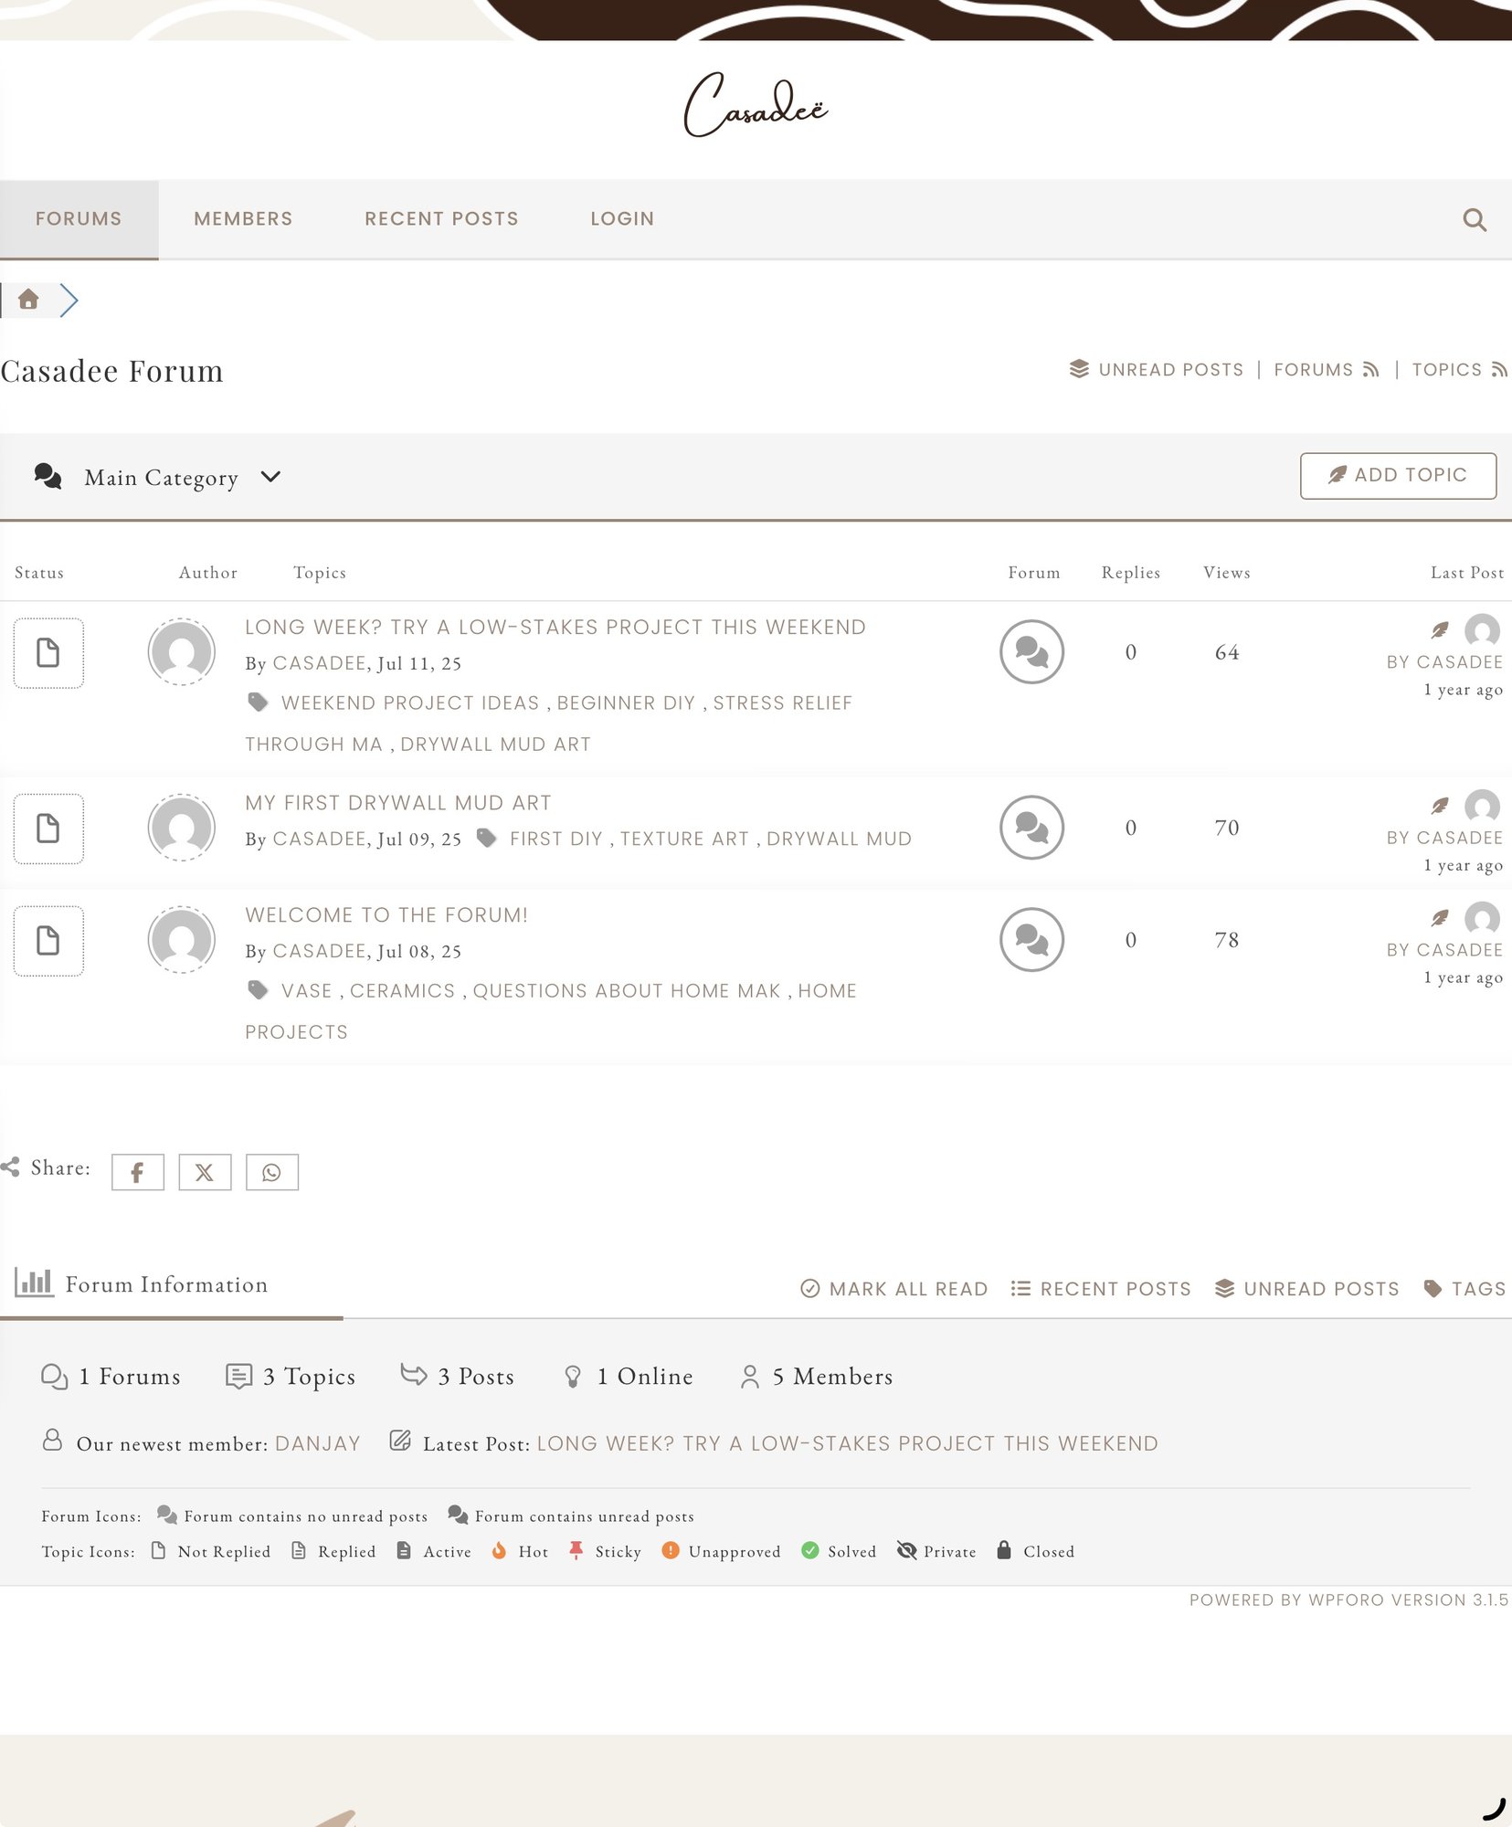This screenshot has height=1827, width=1512.
Task: Click Unread Posts link near forum title
Action: click(1157, 370)
